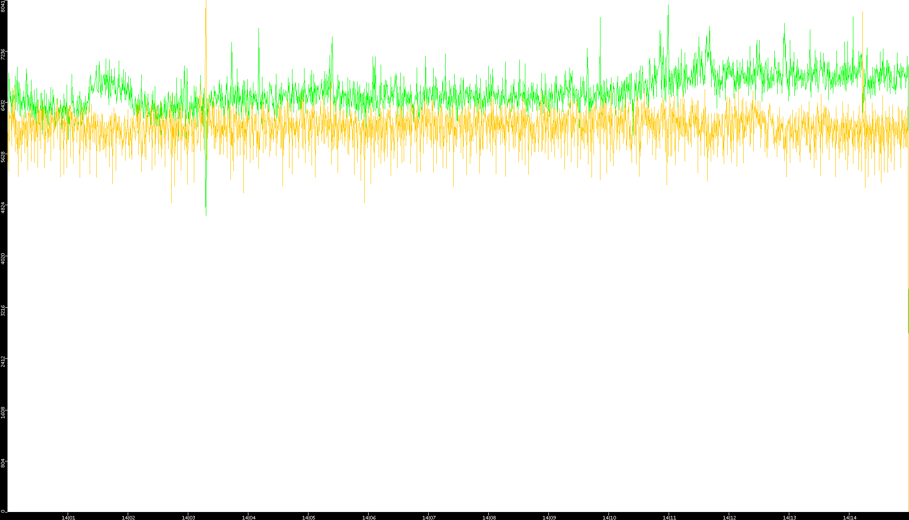Click the 14:11 time axis label
Viewport: 909px width, 520px height.
[669, 517]
